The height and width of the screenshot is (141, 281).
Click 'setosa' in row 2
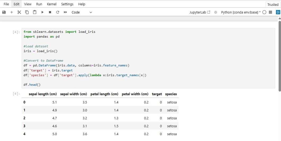click(x=172, y=118)
